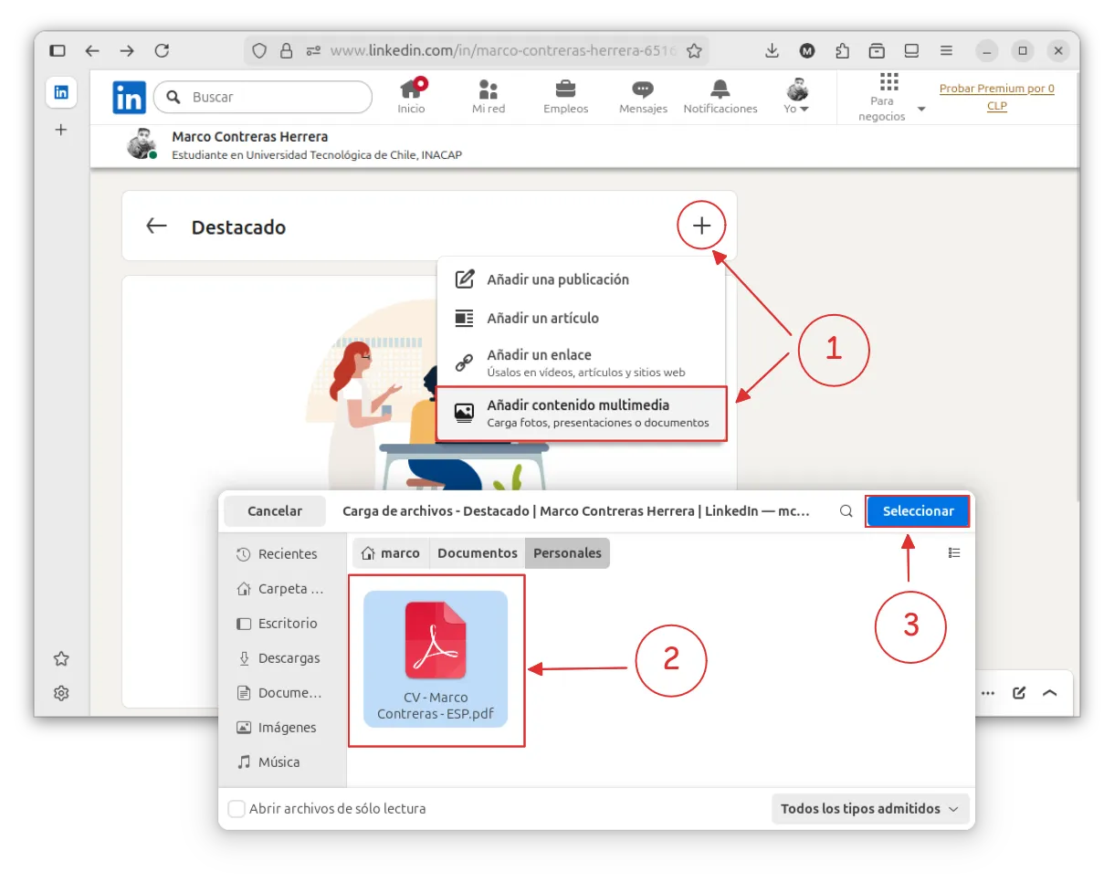Open LinkedIn Mensajes messaging icon
This screenshot has width=1114, height=893.
[643, 95]
